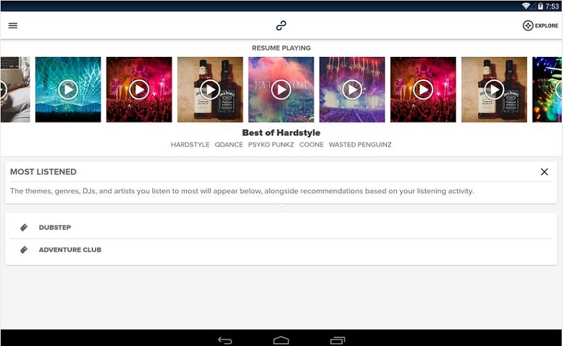563x346 pixels.
Task: Select the COONE tag link
Action: click(x=311, y=145)
